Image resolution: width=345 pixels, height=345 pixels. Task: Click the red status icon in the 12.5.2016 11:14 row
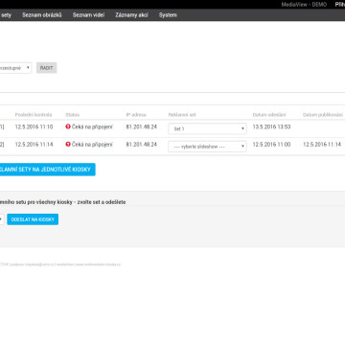click(x=68, y=145)
